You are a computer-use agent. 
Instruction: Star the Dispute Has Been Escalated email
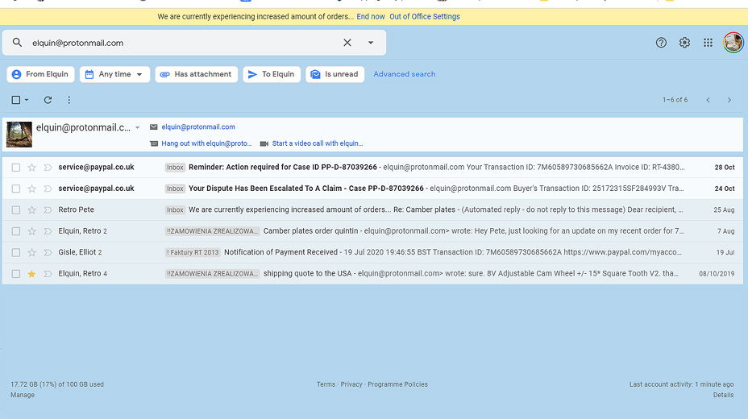coord(31,189)
